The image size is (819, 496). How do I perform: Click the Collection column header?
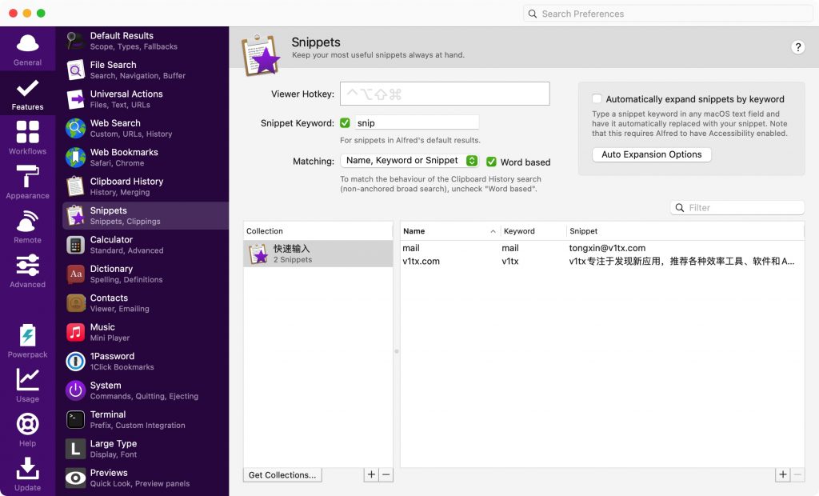[318, 231]
